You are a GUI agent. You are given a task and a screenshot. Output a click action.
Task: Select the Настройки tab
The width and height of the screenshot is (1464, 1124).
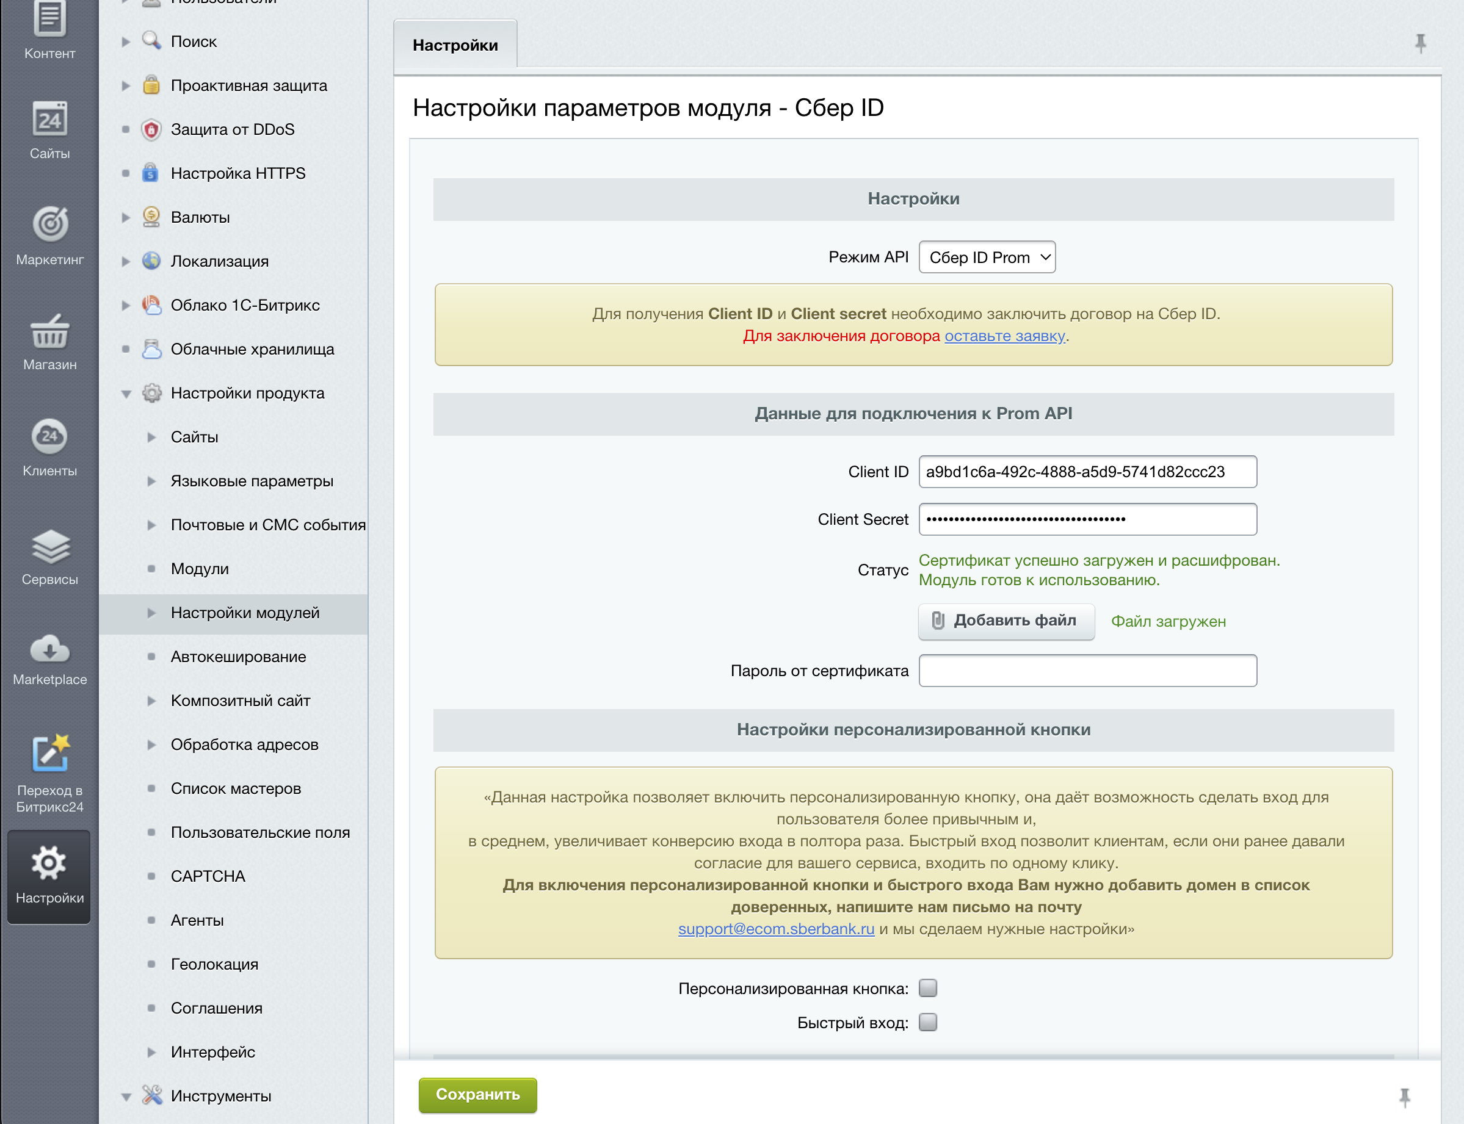pos(455,45)
